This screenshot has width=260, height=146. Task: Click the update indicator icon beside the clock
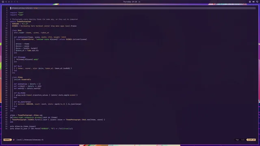[x=139, y=2]
